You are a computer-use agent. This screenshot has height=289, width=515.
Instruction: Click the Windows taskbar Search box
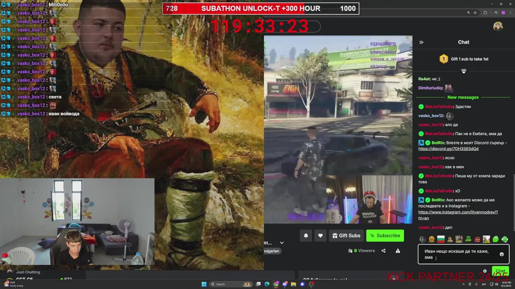tap(231, 284)
